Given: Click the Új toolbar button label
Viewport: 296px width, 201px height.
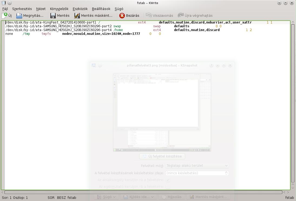Looking at the screenshot, I should point(10,15).
